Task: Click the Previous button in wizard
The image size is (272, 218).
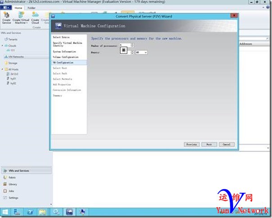Action: (x=191, y=145)
